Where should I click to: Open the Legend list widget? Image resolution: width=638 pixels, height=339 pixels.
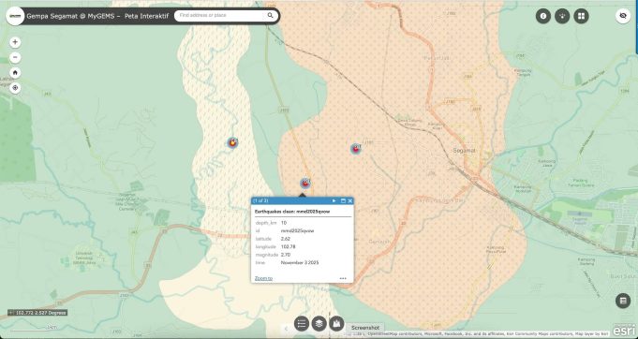302,324
